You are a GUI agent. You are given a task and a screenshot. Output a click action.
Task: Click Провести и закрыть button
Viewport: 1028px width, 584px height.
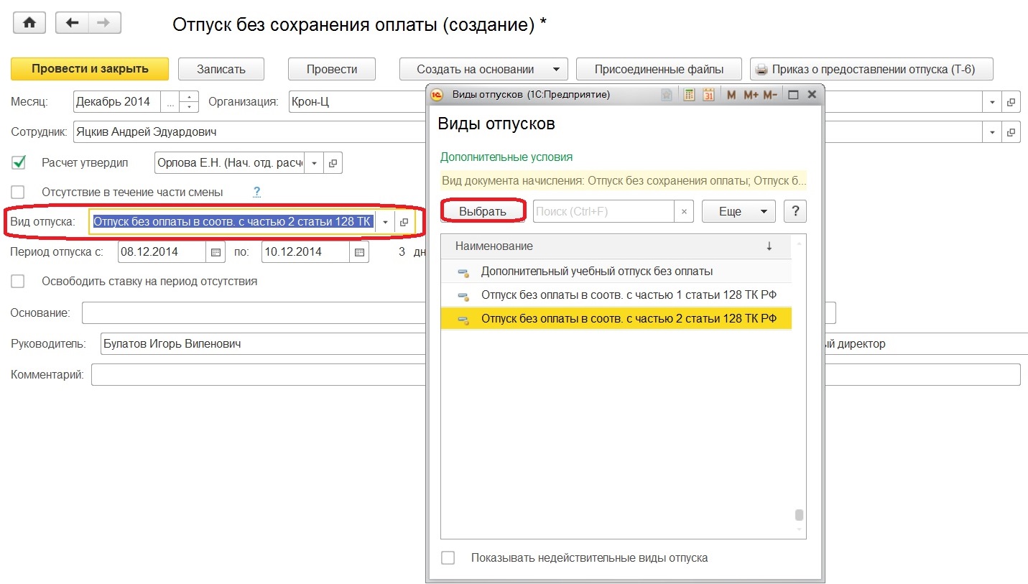(x=90, y=69)
